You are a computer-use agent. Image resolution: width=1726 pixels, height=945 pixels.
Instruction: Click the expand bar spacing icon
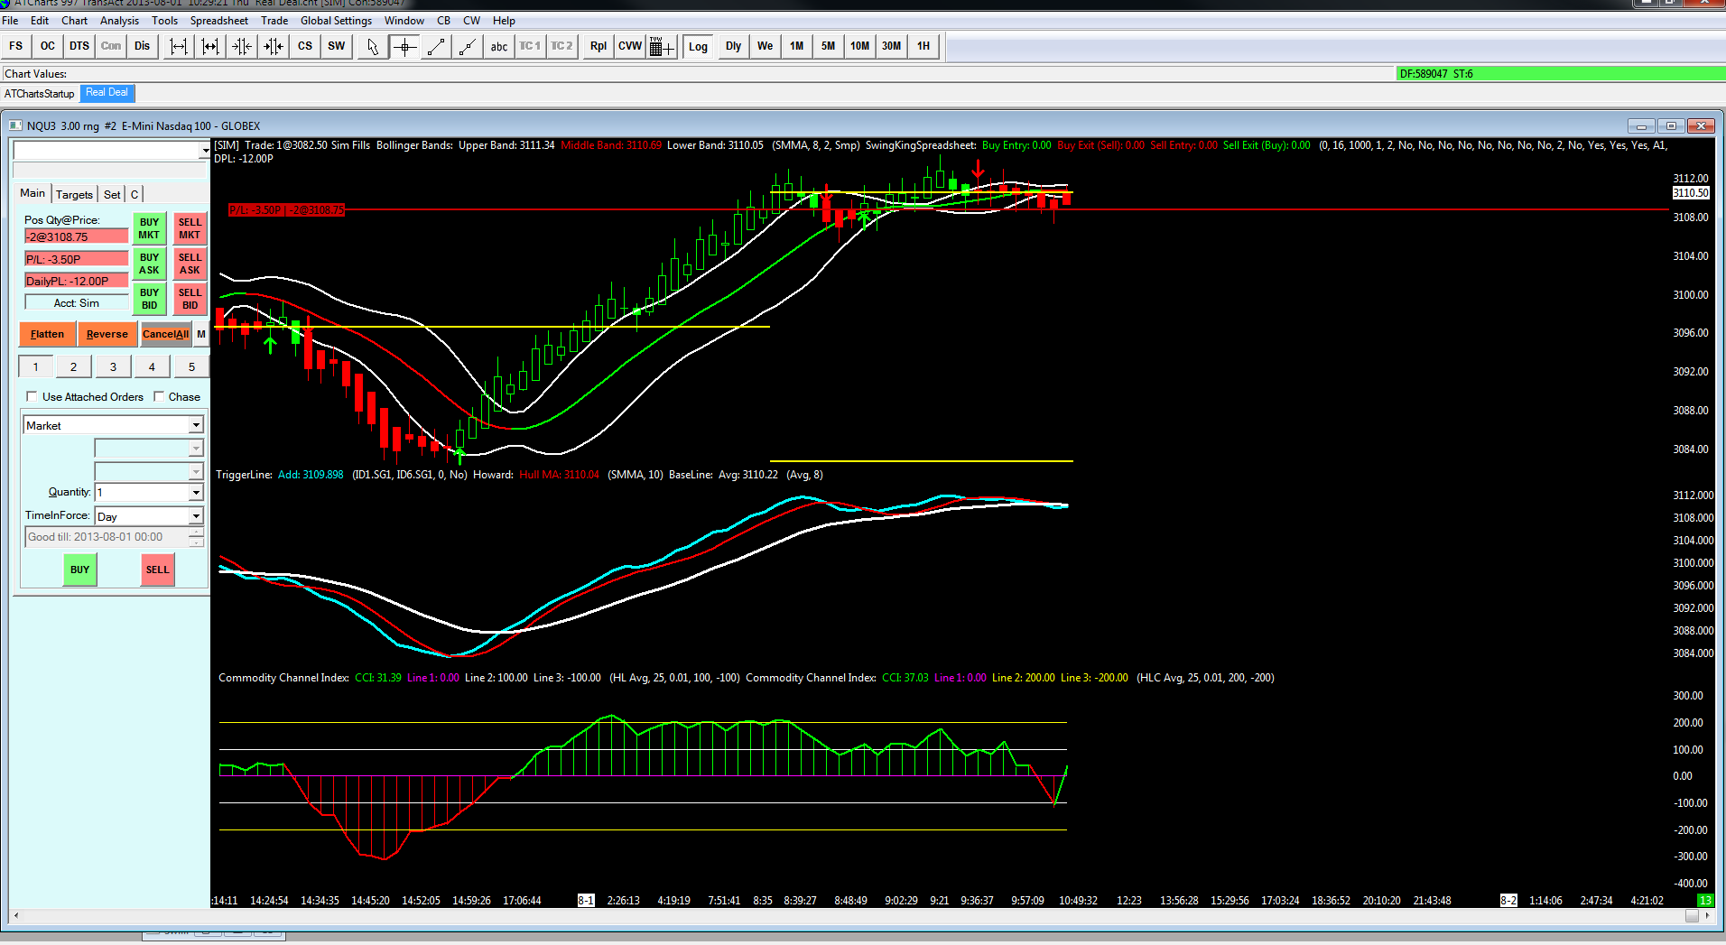coord(179,47)
